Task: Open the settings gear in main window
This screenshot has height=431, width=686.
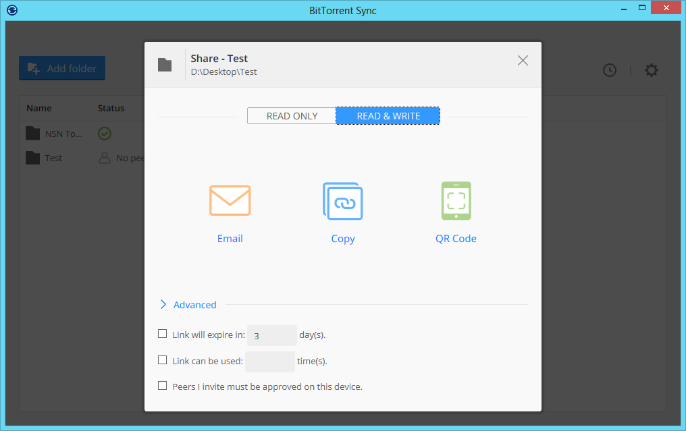Action: pyautogui.click(x=652, y=70)
